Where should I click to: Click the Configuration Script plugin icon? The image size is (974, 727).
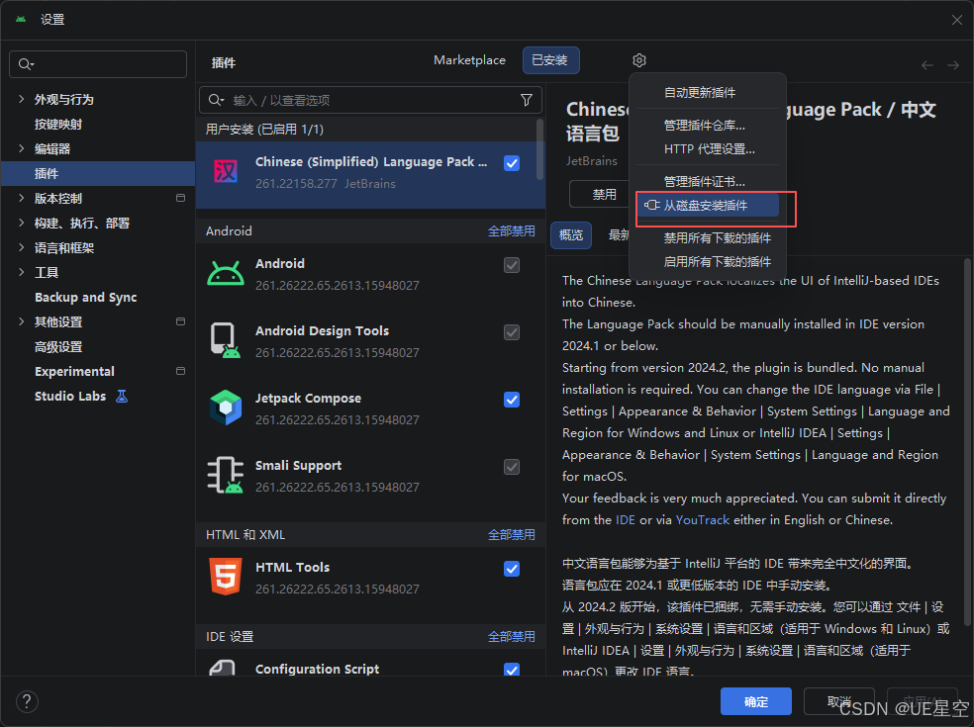pyautogui.click(x=223, y=668)
